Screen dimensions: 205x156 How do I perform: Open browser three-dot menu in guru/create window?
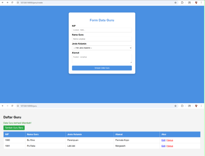pos(201,3)
